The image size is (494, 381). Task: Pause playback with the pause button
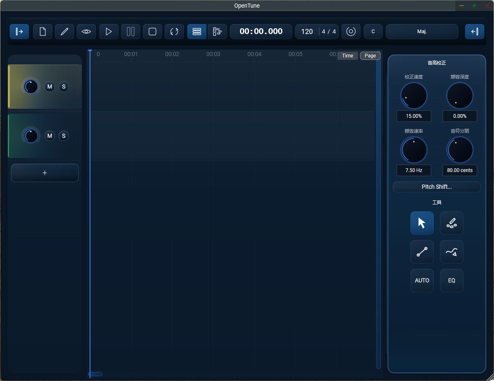coord(130,32)
